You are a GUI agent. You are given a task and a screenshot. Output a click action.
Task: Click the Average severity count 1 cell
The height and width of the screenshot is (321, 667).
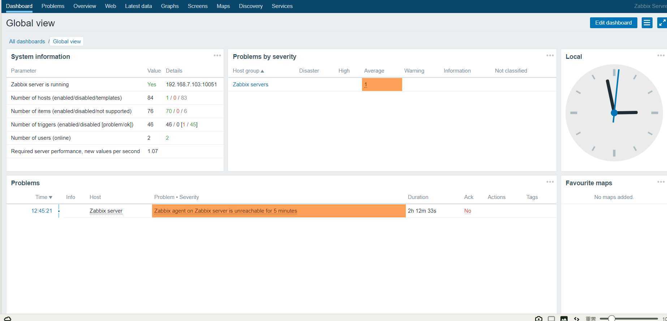382,84
